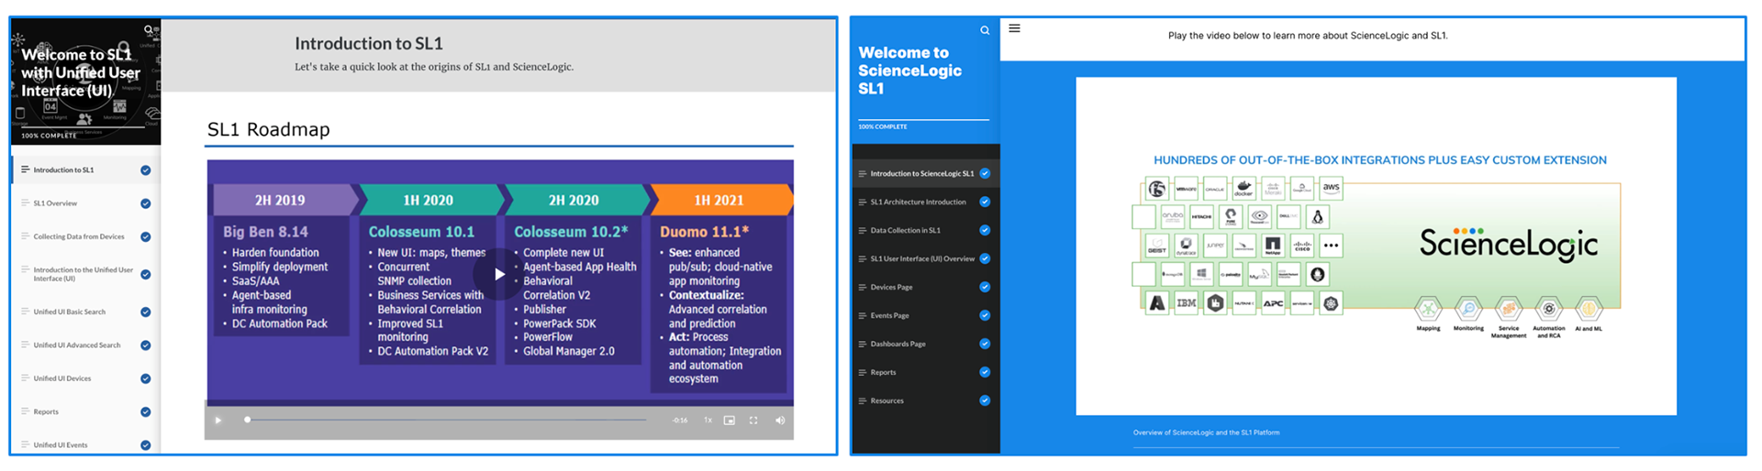The height and width of the screenshot is (471, 1762).
Task: Click the completion check beside Unified UI Advanced Search
Action: point(145,345)
